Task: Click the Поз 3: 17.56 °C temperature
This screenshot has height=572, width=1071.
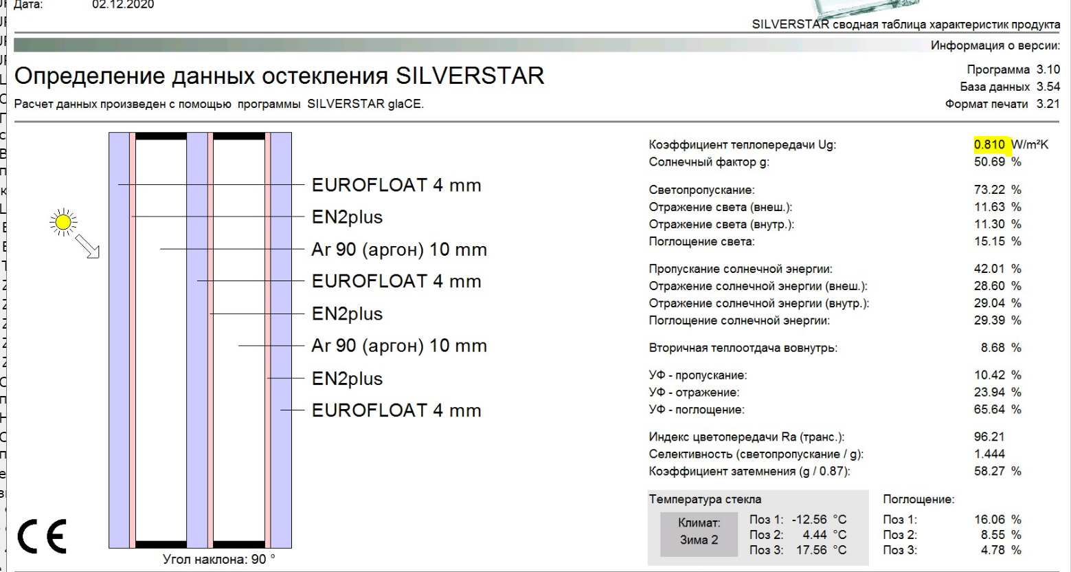Action: coord(798,550)
